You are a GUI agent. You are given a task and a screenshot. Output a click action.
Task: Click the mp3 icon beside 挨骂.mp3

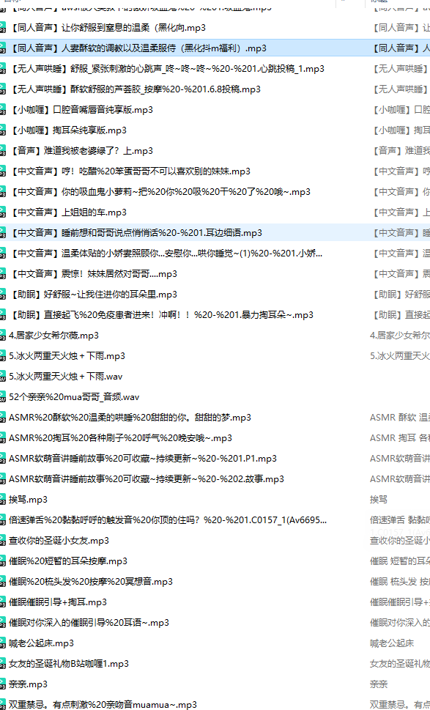pos(3,500)
